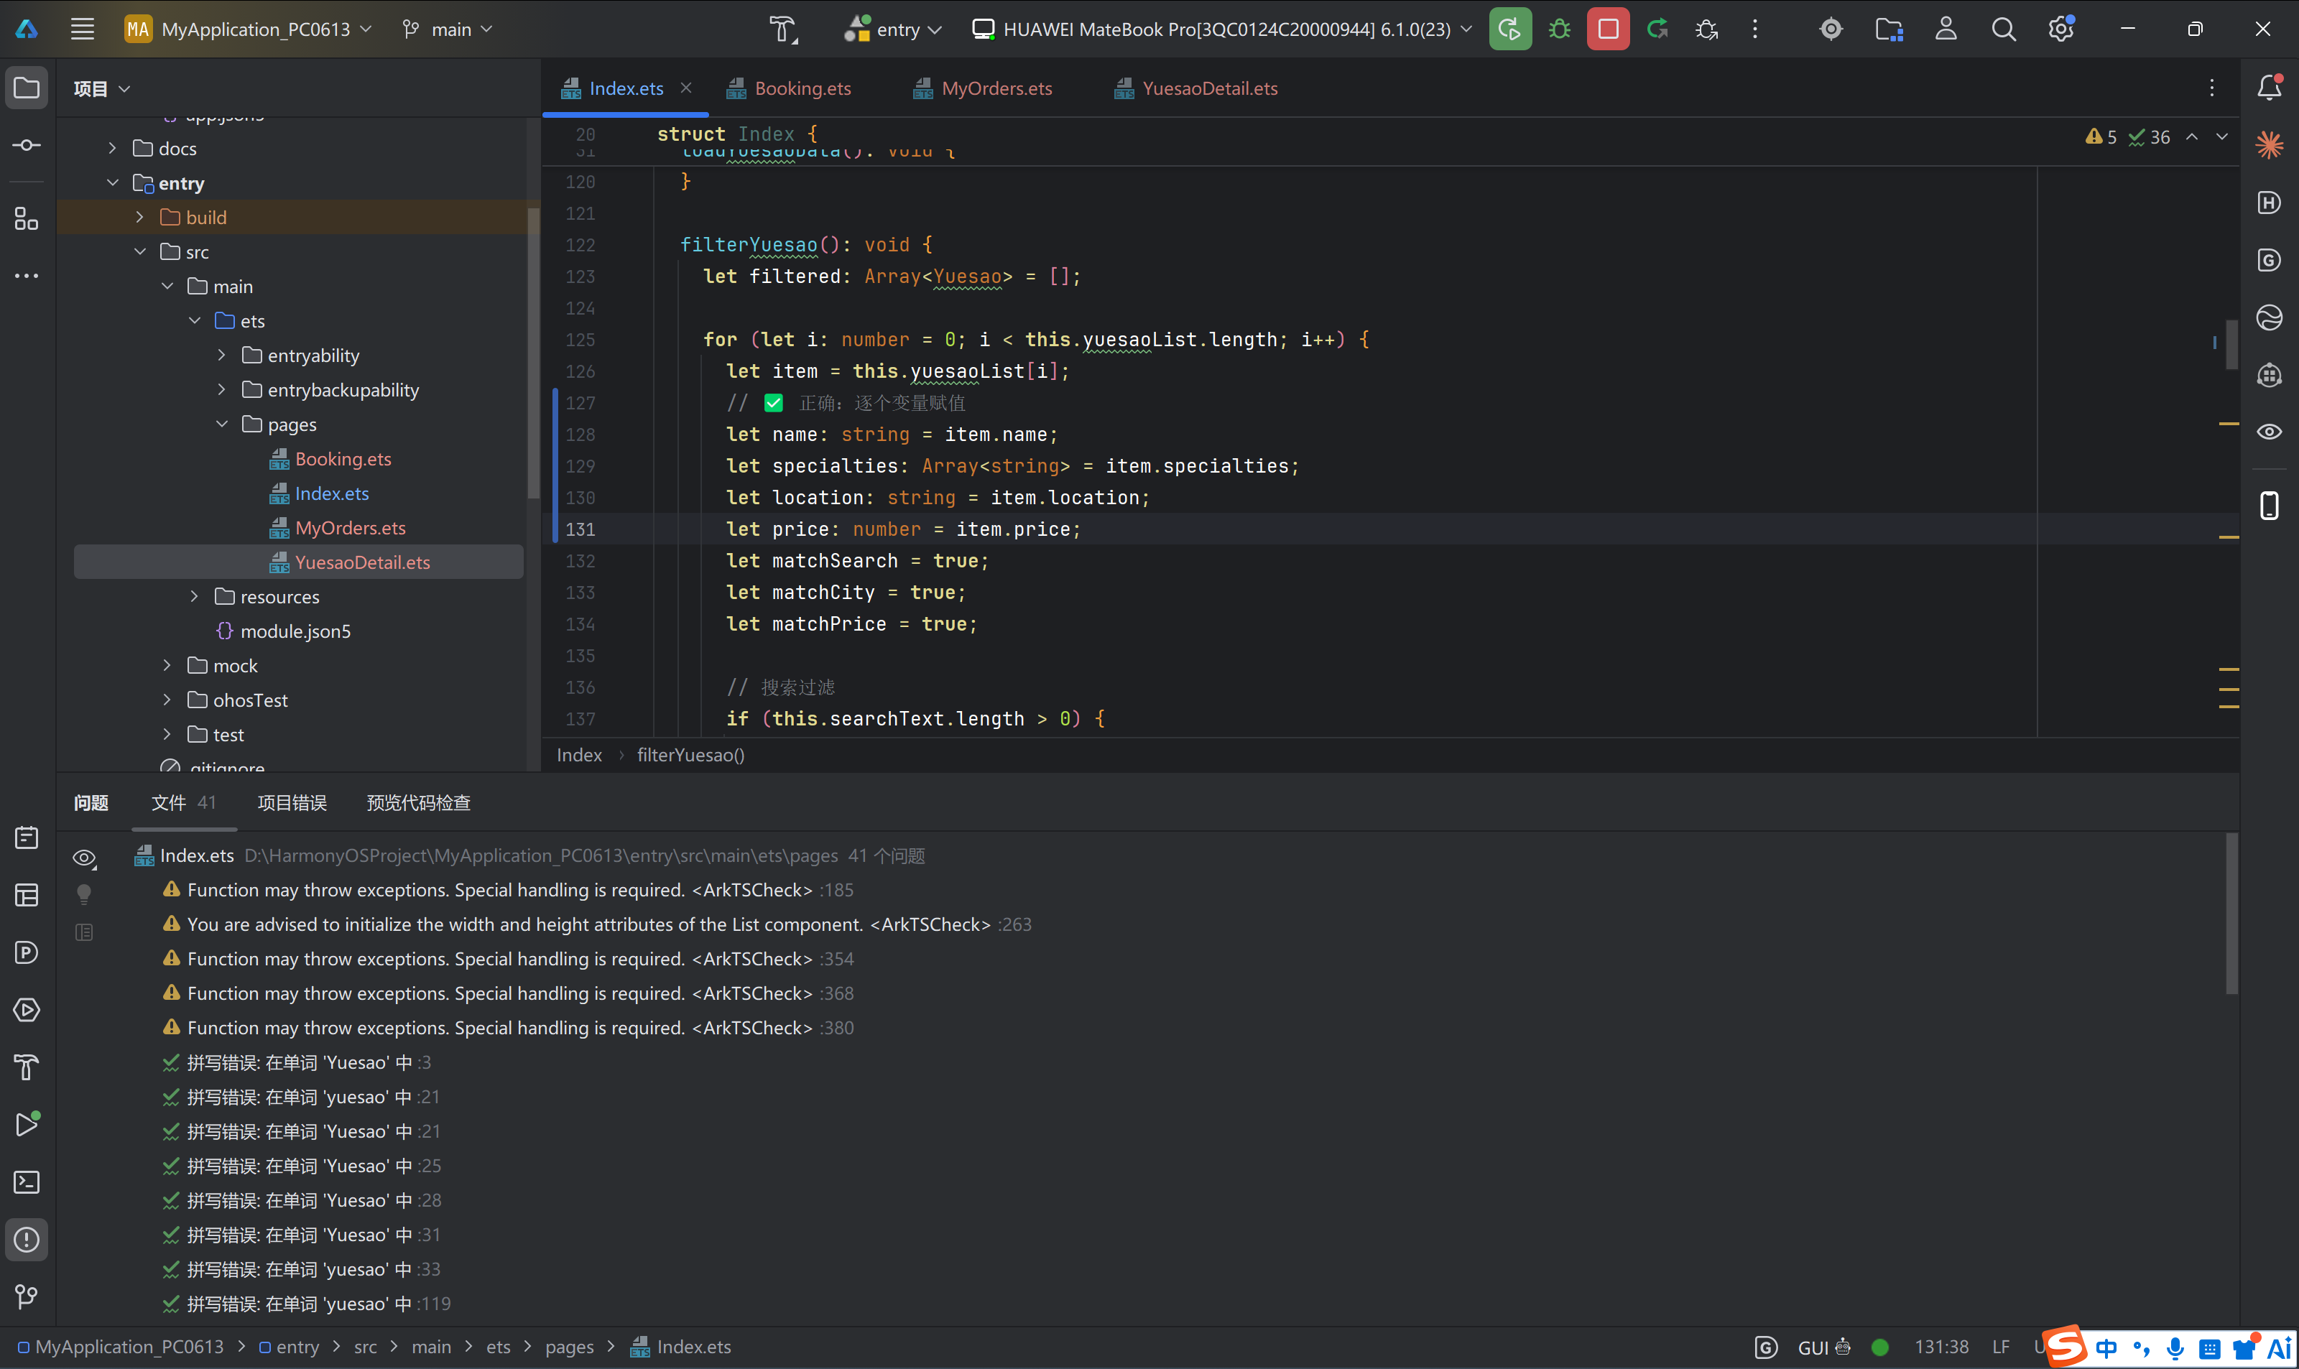Start debugging with the bug icon
This screenshot has height=1369, width=2299.
[x=1559, y=29]
